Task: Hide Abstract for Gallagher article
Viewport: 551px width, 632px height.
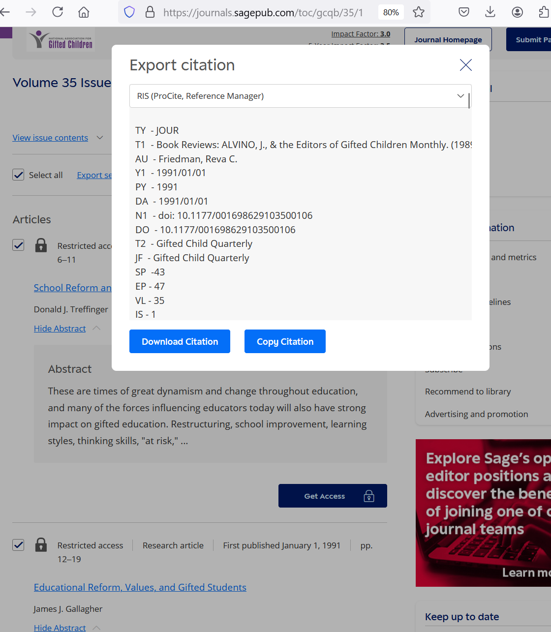Action: click(x=60, y=628)
